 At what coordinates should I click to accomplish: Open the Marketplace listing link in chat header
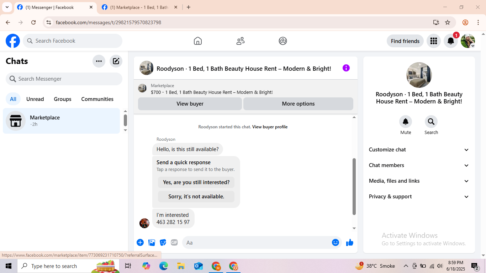click(x=212, y=92)
